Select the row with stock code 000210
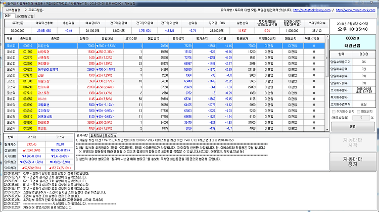Viewport: 379px width, 212px height. [x=165, y=45]
